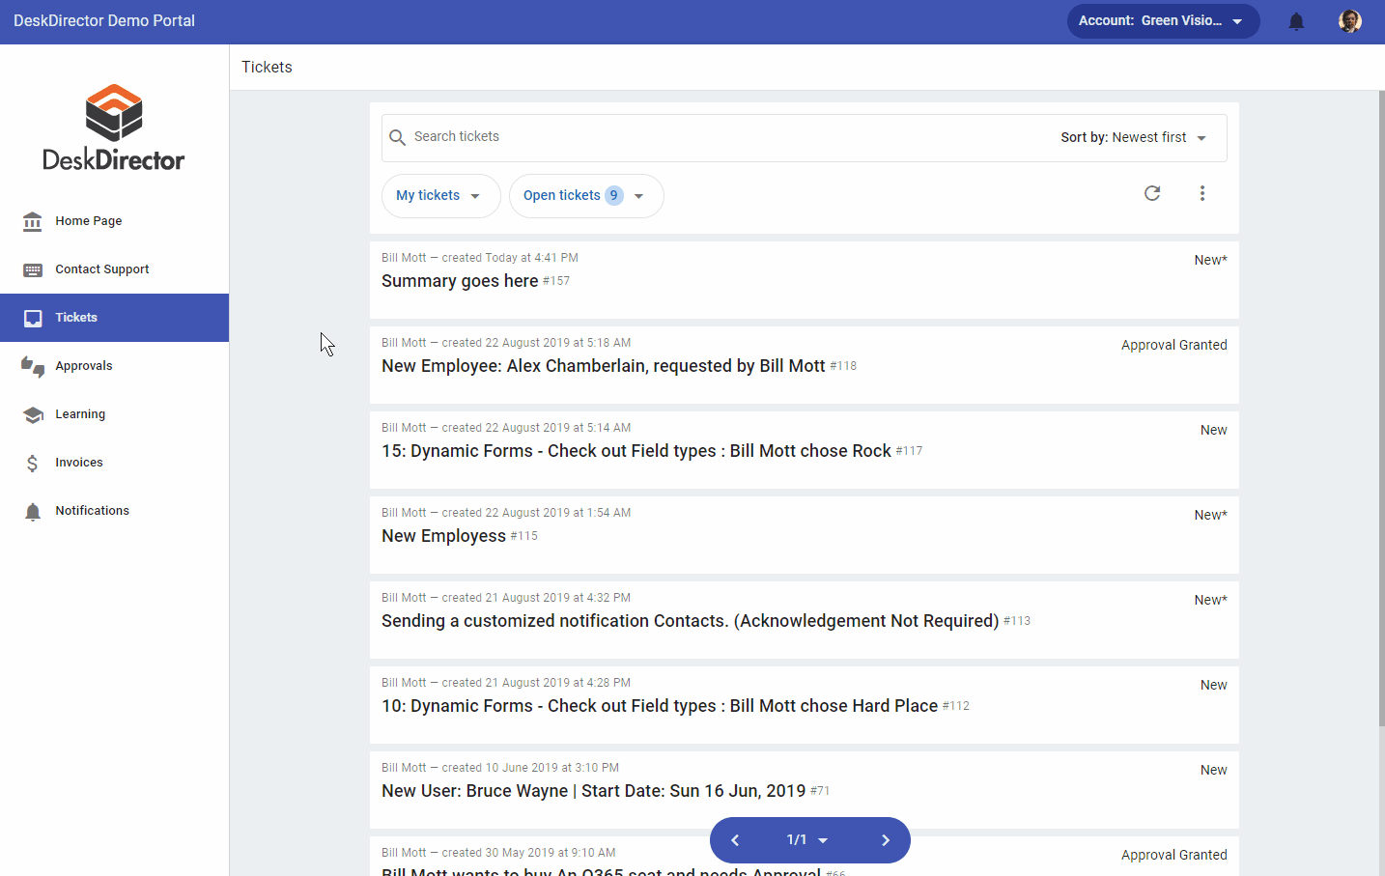The height and width of the screenshot is (876, 1385).
Task: Open ticket New Employee: Alex Chamberlain
Action: (x=805, y=365)
